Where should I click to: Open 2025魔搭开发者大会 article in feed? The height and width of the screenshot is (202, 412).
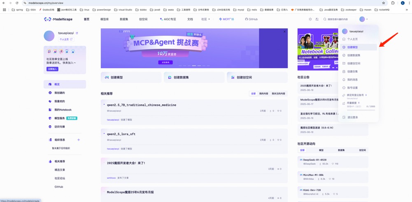click(126, 163)
